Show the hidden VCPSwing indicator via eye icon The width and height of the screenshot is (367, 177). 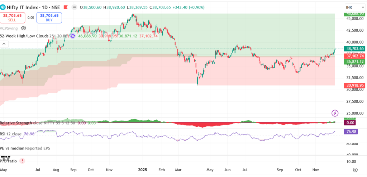click(23, 29)
